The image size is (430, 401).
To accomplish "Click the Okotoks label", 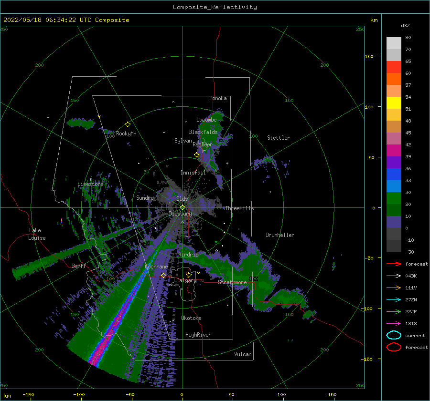I will (x=191, y=318).
